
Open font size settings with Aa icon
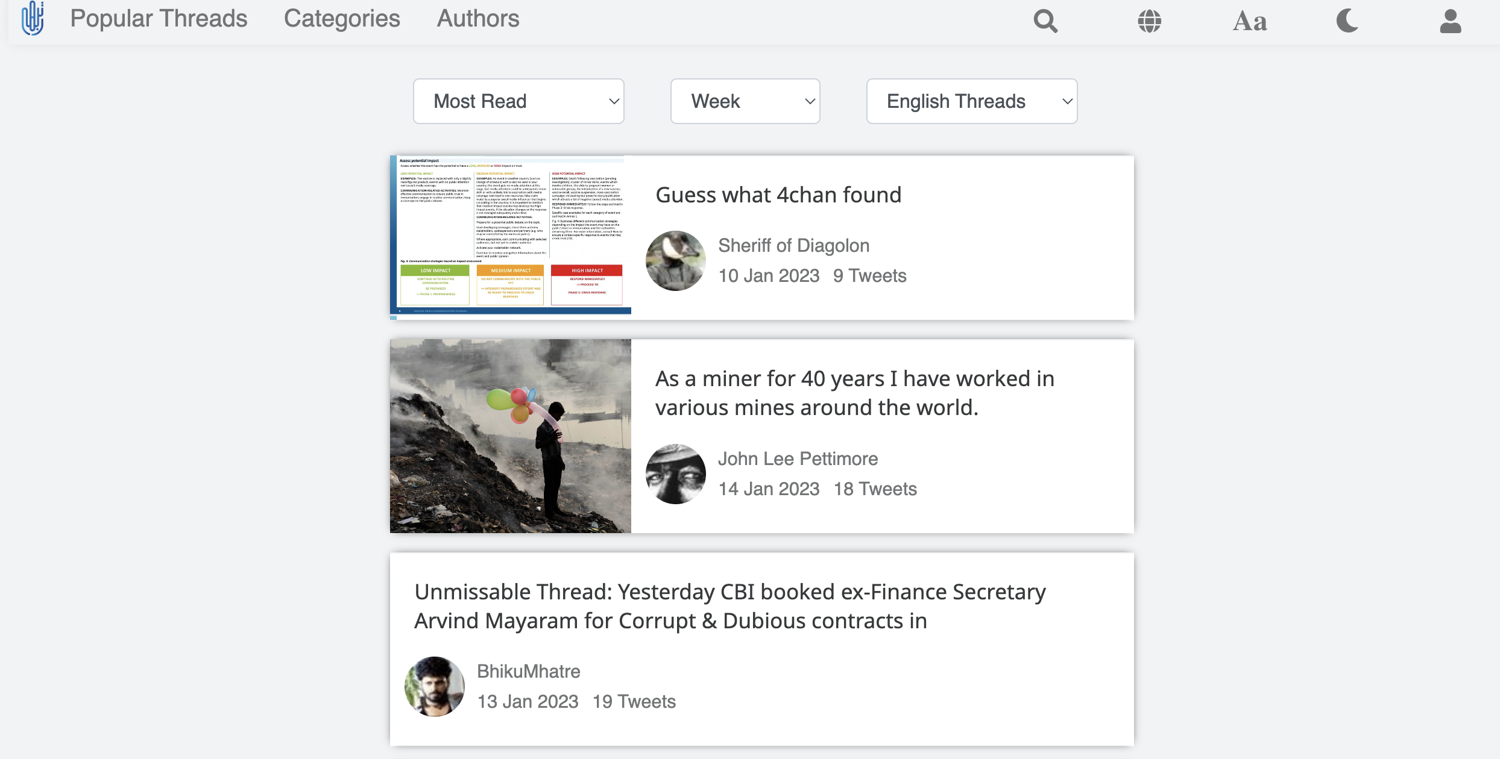click(x=1249, y=21)
